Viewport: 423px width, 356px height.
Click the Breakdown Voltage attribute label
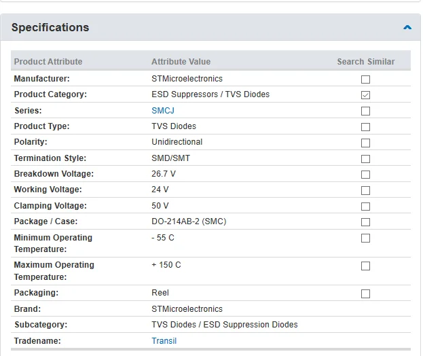54,173
